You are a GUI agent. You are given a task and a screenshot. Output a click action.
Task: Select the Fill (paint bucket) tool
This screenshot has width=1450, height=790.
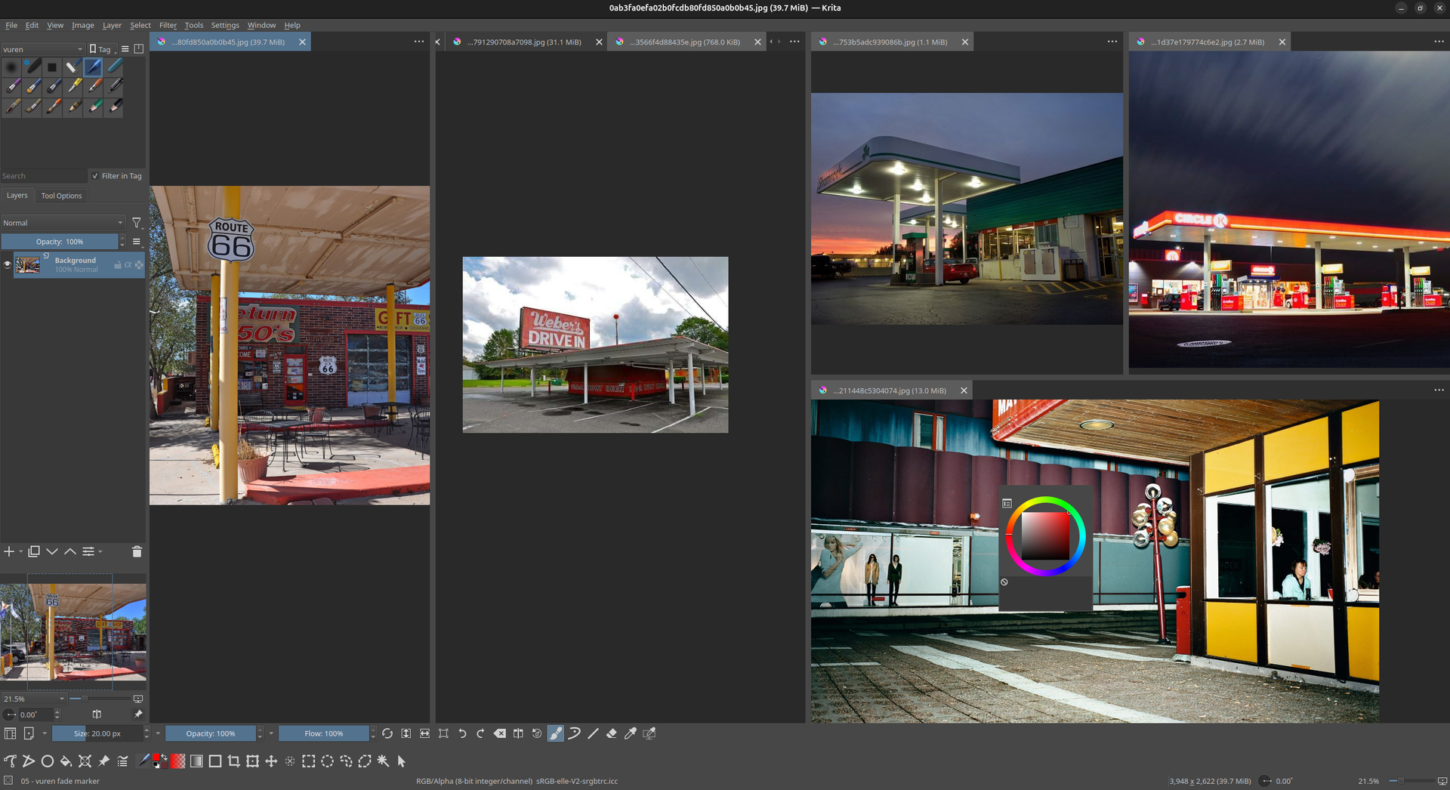point(66,761)
